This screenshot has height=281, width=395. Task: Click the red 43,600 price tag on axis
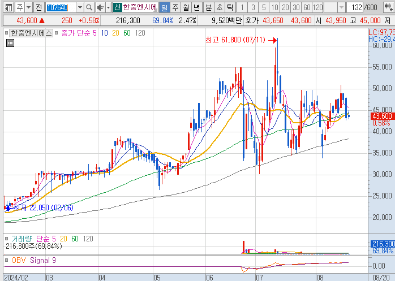click(383, 116)
